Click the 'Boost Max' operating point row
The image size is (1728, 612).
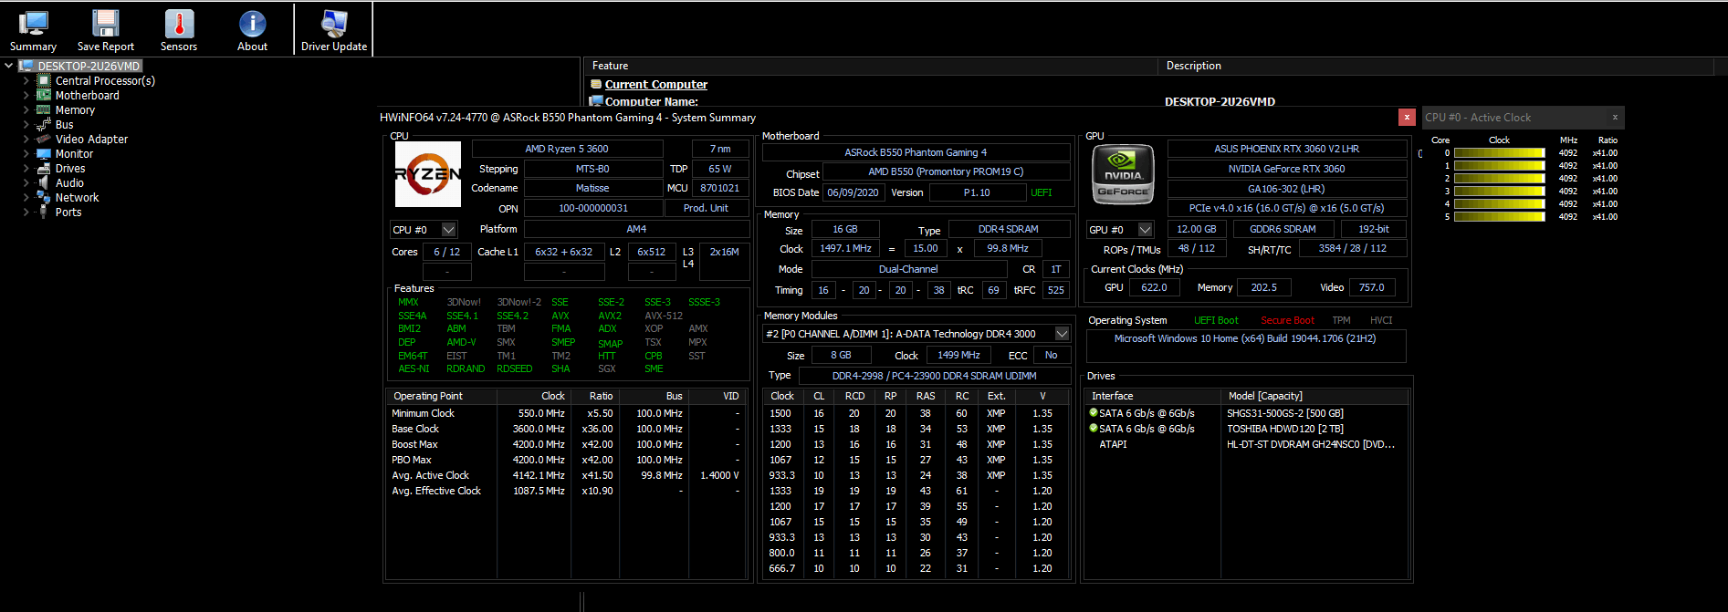coord(566,444)
